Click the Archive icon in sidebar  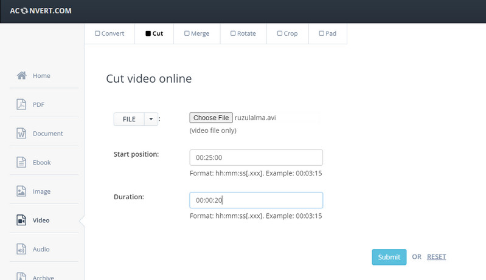(21, 276)
